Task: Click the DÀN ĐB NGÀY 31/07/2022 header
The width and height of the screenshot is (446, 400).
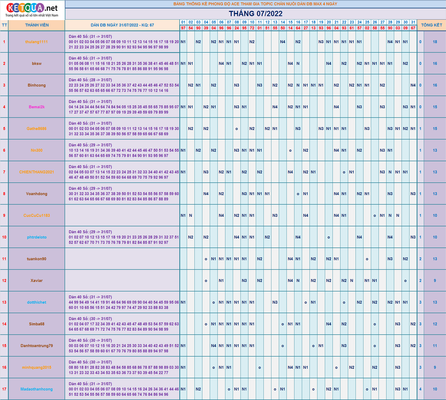Action: [x=122, y=25]
